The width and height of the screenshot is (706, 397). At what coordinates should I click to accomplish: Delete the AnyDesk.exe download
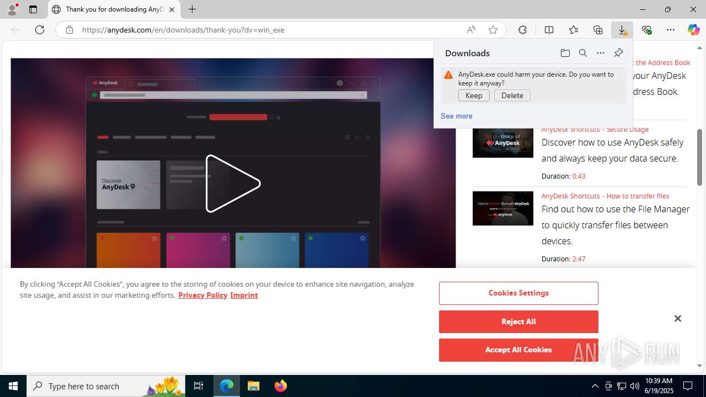512,95
